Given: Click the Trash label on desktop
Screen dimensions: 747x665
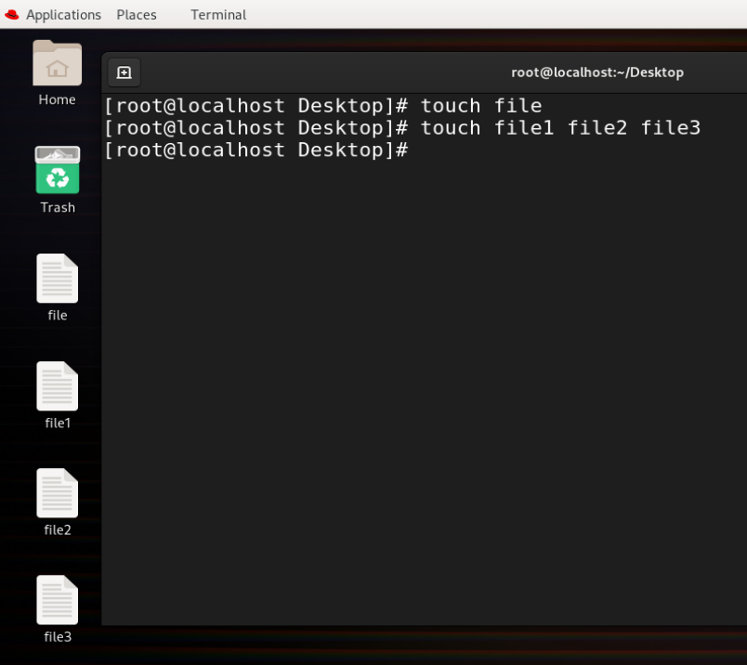Looking at the screenshot, I should coord(58,207).
